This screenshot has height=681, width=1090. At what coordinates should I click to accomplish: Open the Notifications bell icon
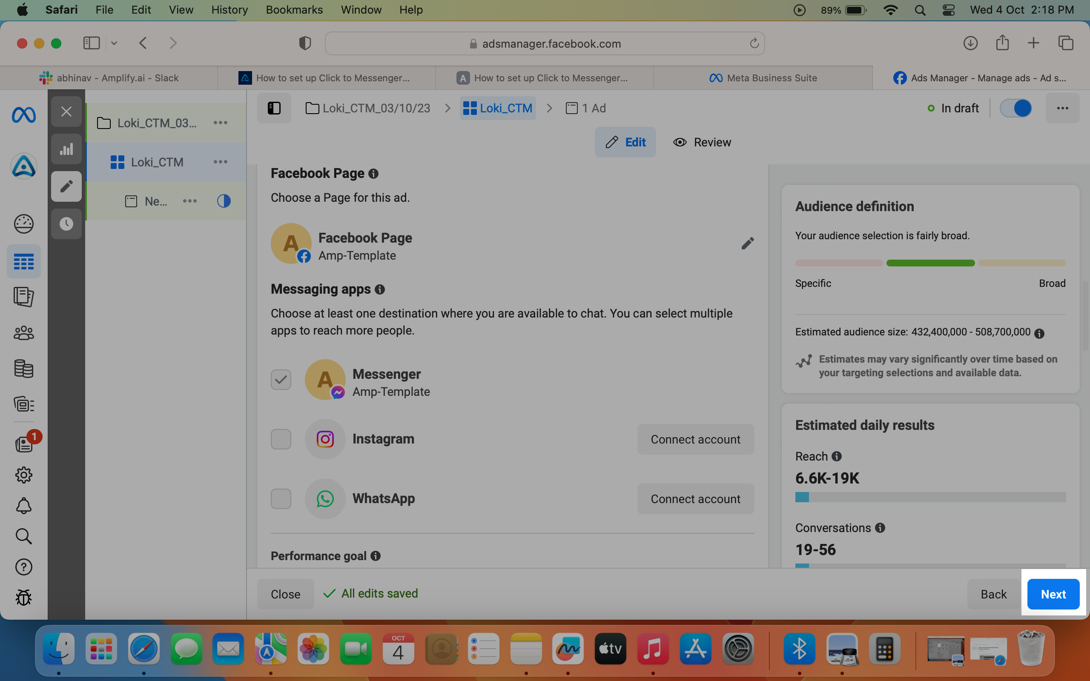[x=23, y=506]
